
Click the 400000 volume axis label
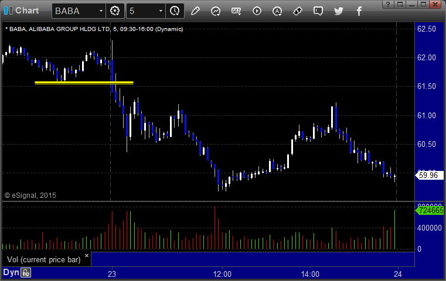(x=429, y=228)
